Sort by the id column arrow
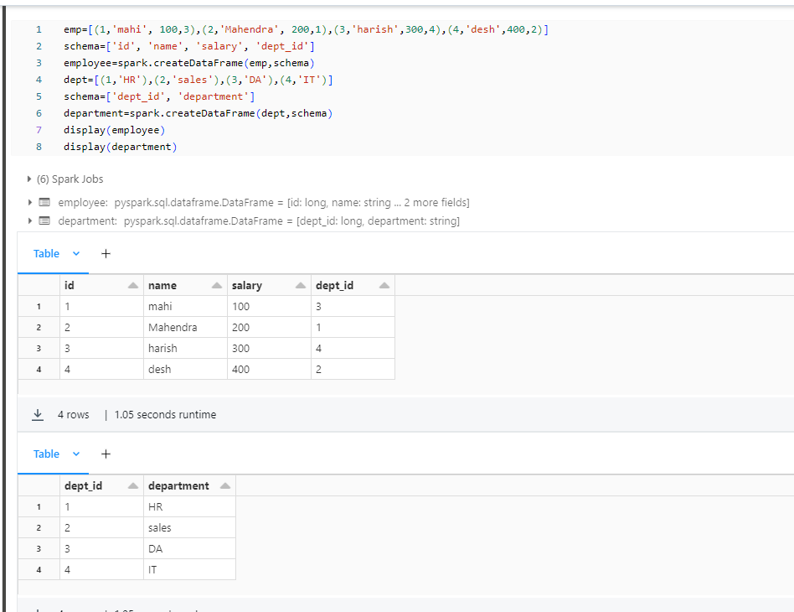 [x=133, y=286]
